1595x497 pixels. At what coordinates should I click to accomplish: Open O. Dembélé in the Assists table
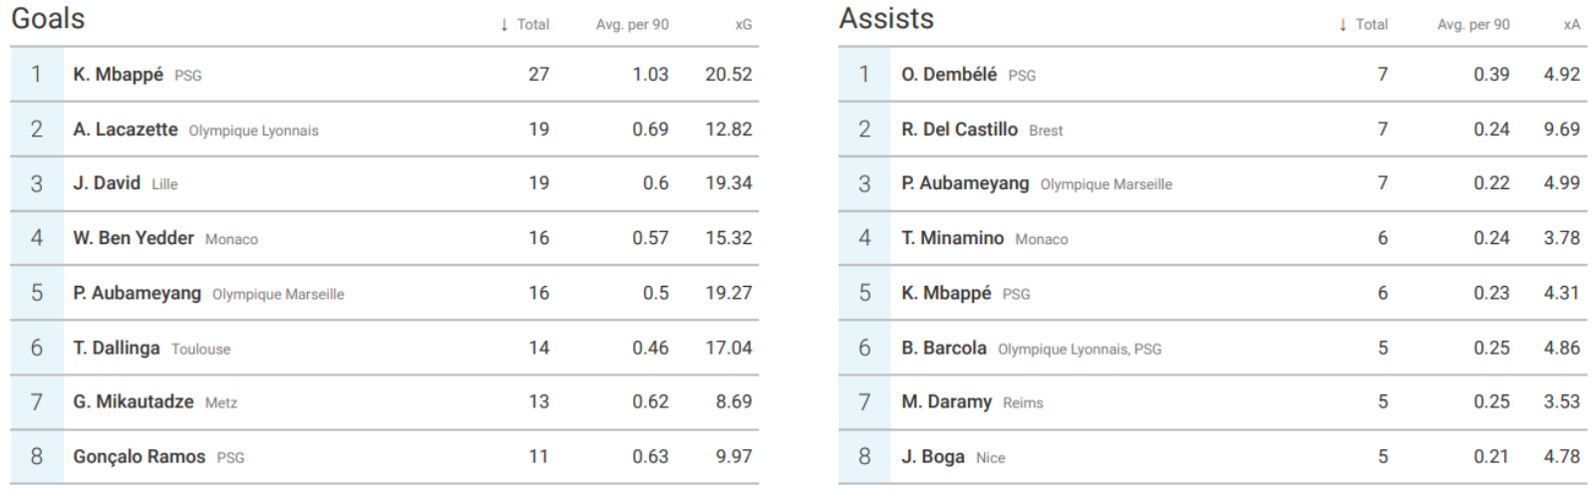click(x=948, y=75)
